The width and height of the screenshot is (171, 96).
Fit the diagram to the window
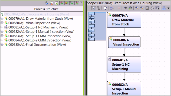(x=147, y=8)
